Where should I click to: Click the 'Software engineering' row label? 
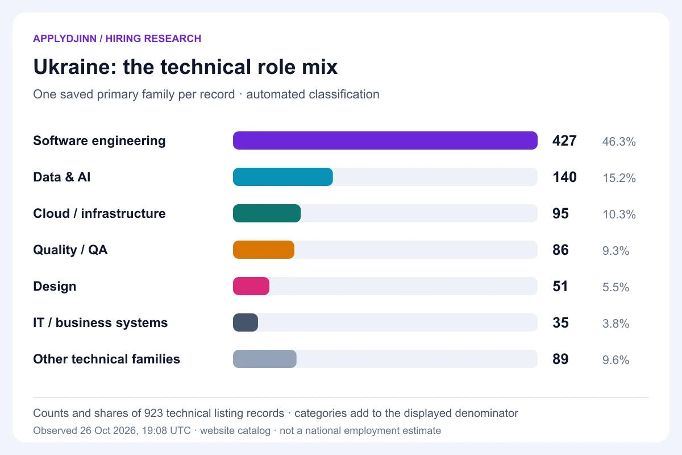[x=99, y=141]
